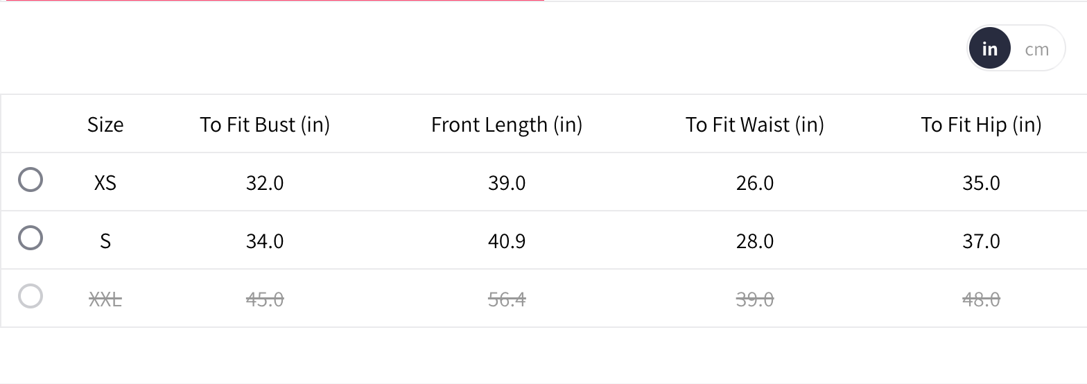Image resolution: width=1087 pixels, height=384 pixels.
Task: Click the S size label
Action: (x=105, y=241)
